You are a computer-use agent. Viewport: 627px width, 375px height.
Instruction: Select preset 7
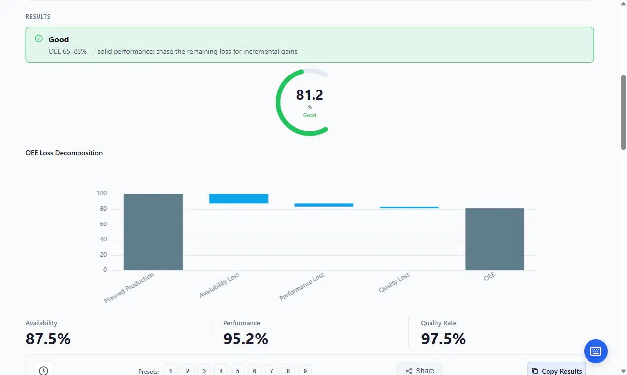[x=272, y=371]
